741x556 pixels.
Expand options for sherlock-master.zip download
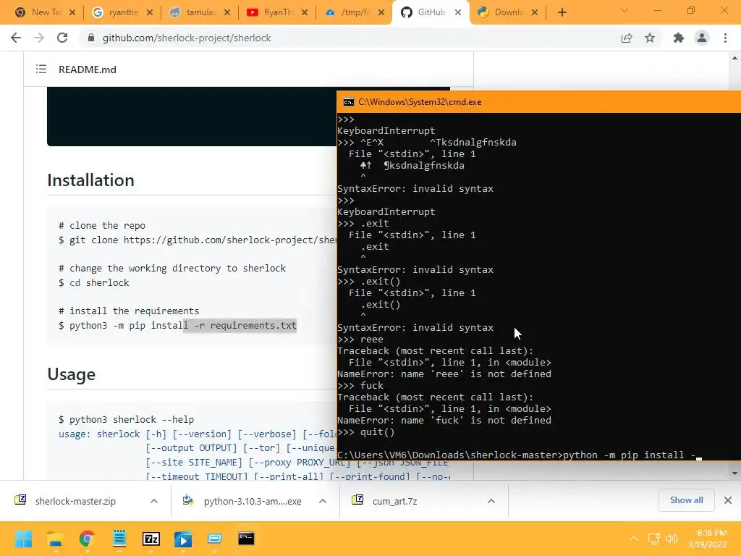tap(154, 501)
